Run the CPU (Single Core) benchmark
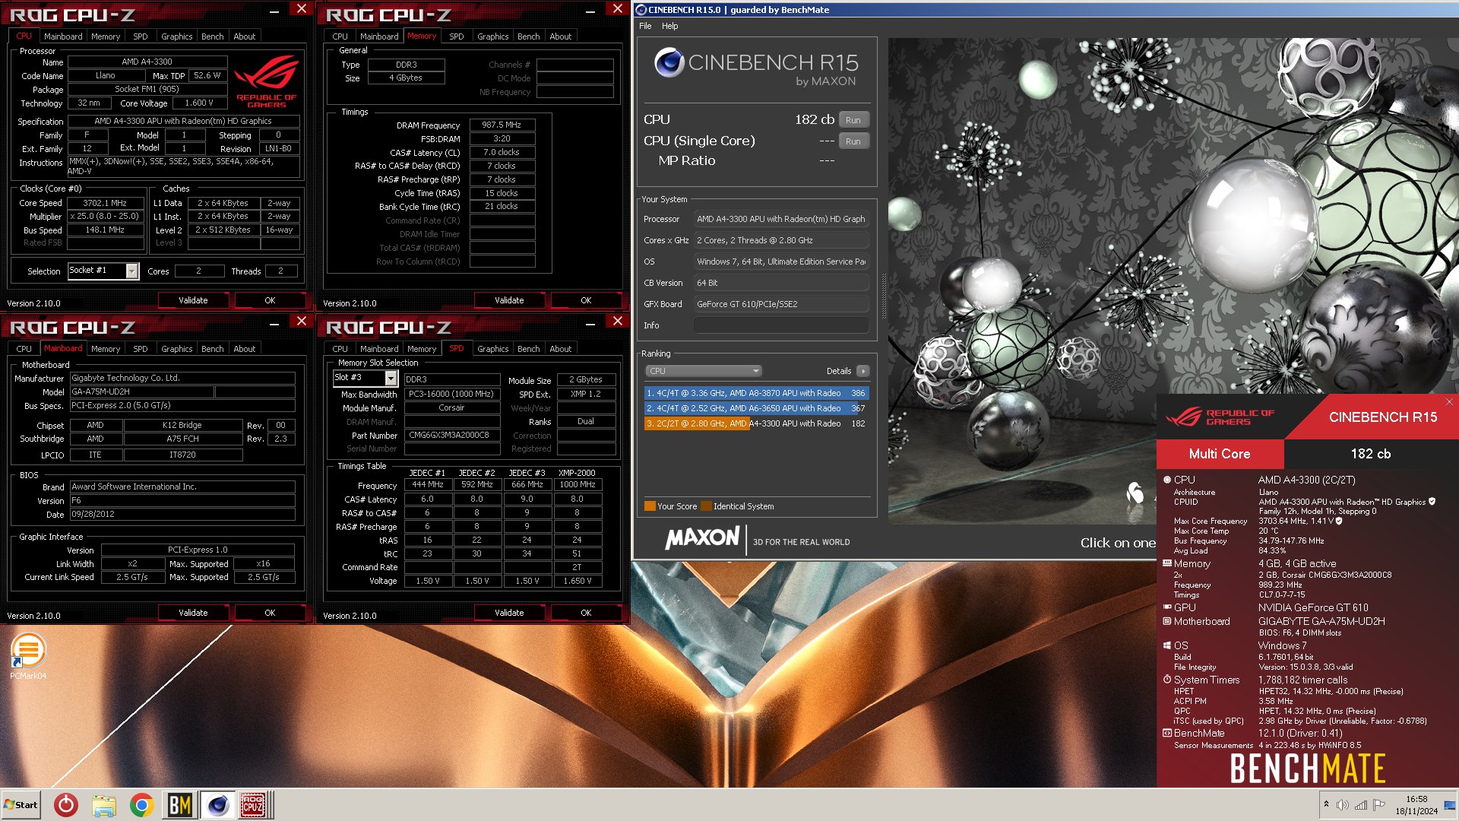This screenshot has width=1459, height=821. pos(853,141)
